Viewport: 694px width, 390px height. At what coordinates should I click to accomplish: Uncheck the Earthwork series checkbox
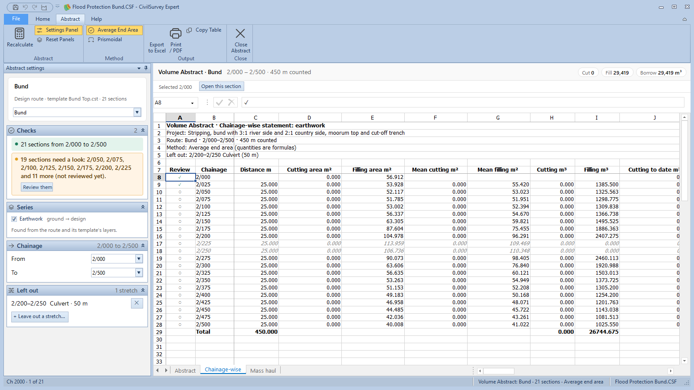[14, 219]
